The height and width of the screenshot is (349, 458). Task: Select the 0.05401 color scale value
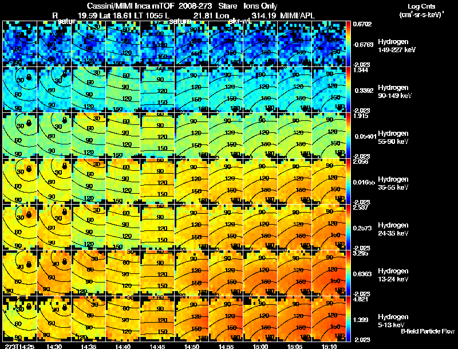[365, 136]
